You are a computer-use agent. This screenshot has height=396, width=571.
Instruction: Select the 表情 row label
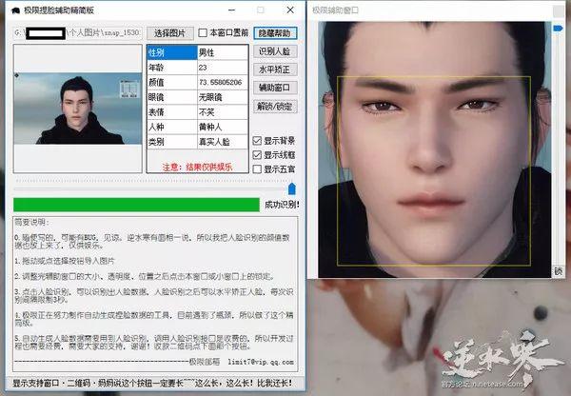pos(172,112)
